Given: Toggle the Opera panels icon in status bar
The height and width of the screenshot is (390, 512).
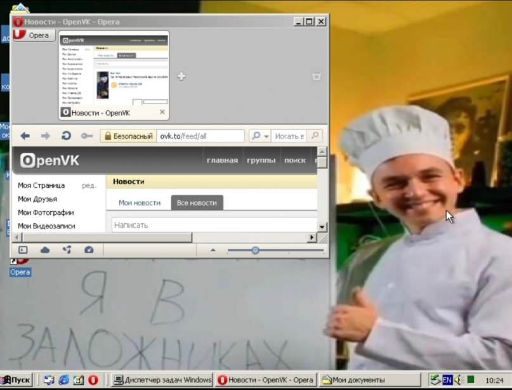Looking at the screenshot, I should [23, 250].
